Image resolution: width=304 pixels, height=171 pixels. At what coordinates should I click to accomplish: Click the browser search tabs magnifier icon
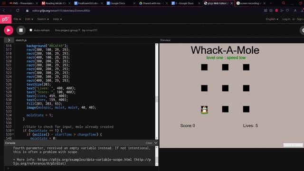click(284, 3)
